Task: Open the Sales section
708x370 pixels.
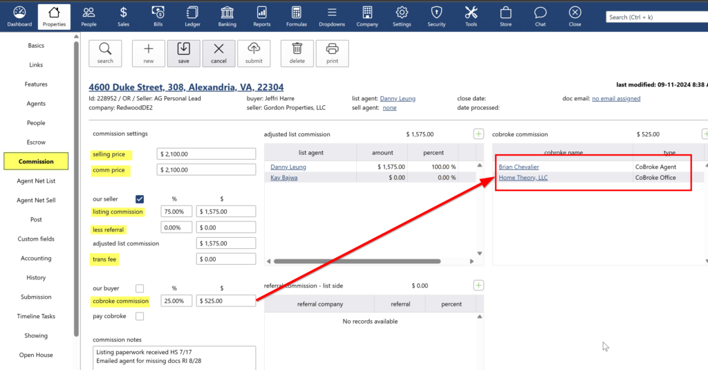Action: [123, 17]
